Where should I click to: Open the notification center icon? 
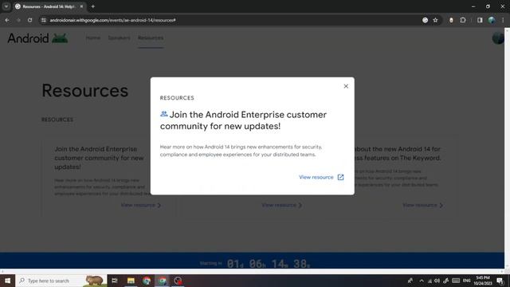pos(500,281)
